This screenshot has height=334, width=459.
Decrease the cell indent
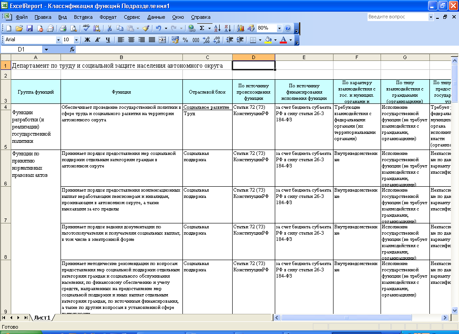(x=230, y=40)
